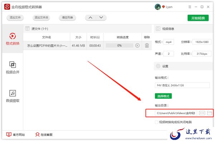Click the 源文件 (1个) header icon

(27, 29)
